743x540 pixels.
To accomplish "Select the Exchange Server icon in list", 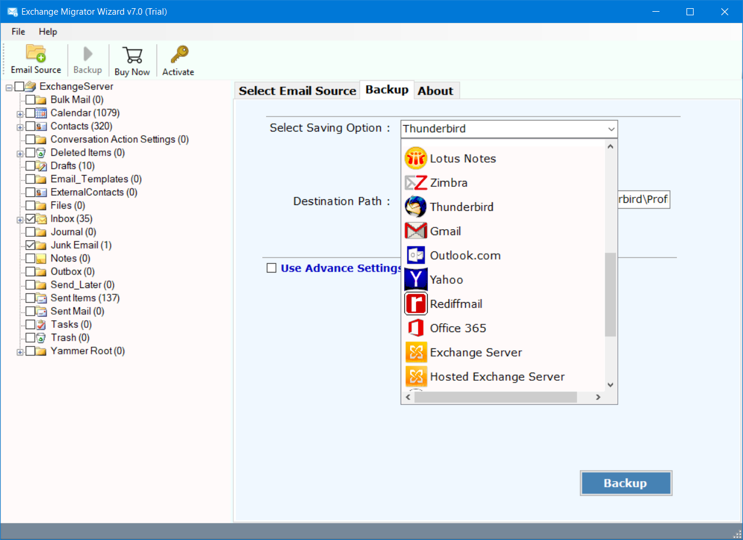I will click(415, 352).
